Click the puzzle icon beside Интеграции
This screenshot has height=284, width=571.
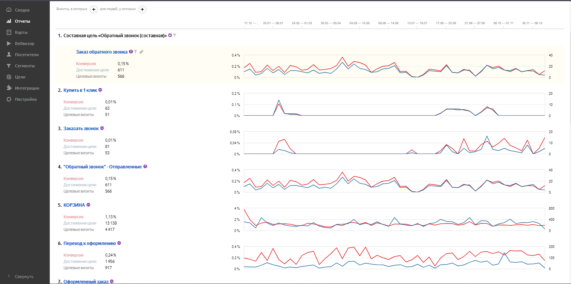tap(9, 88)
